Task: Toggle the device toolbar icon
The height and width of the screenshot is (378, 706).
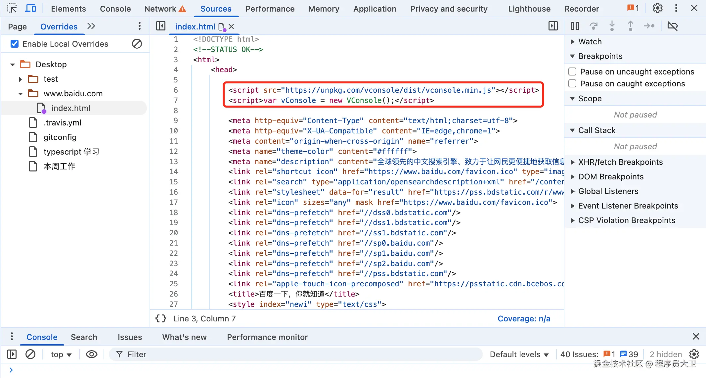Action: click(30, 8)
